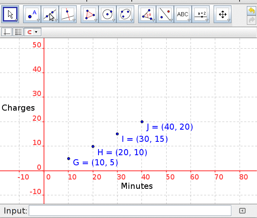Select the Reflect about Line tool
Screen dimensions: 257x218
tap(165, 14)
